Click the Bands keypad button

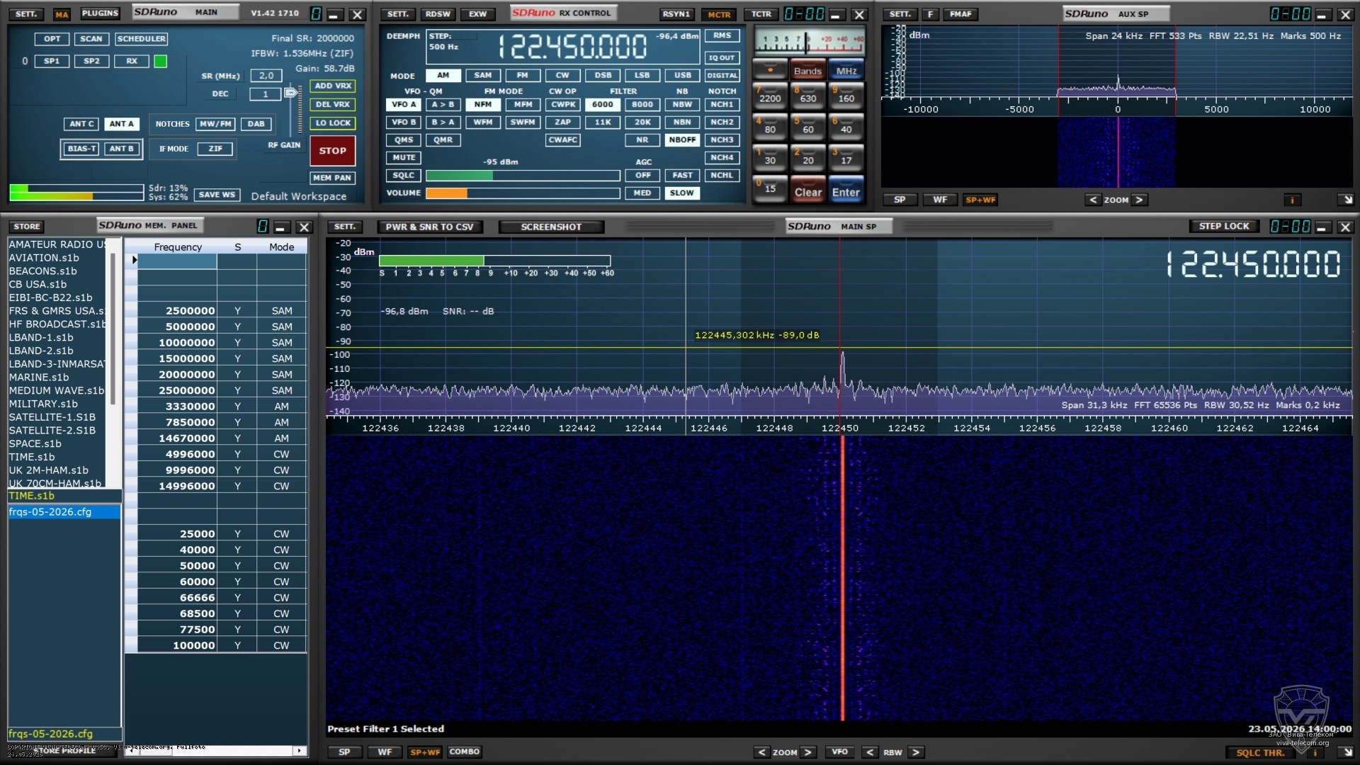click(807, 70)
